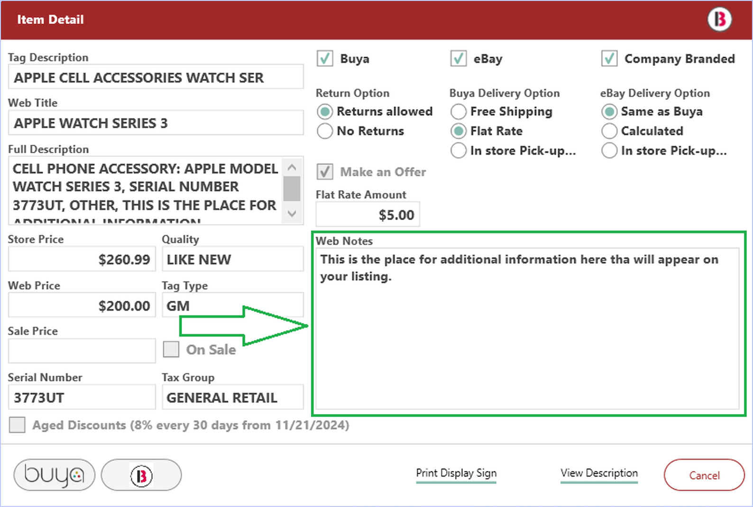Toggle the Company Branded checkbox
This screenshot has width=753, height=507.
click(609, 59)
